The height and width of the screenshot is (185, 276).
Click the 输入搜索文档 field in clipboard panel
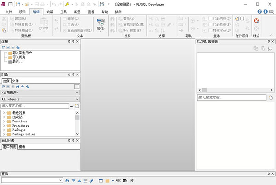click(x=231, y=98)
